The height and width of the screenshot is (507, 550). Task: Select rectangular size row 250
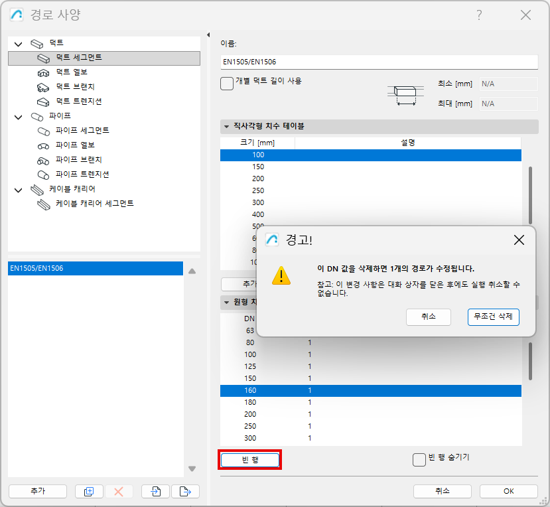pos(371,191)
